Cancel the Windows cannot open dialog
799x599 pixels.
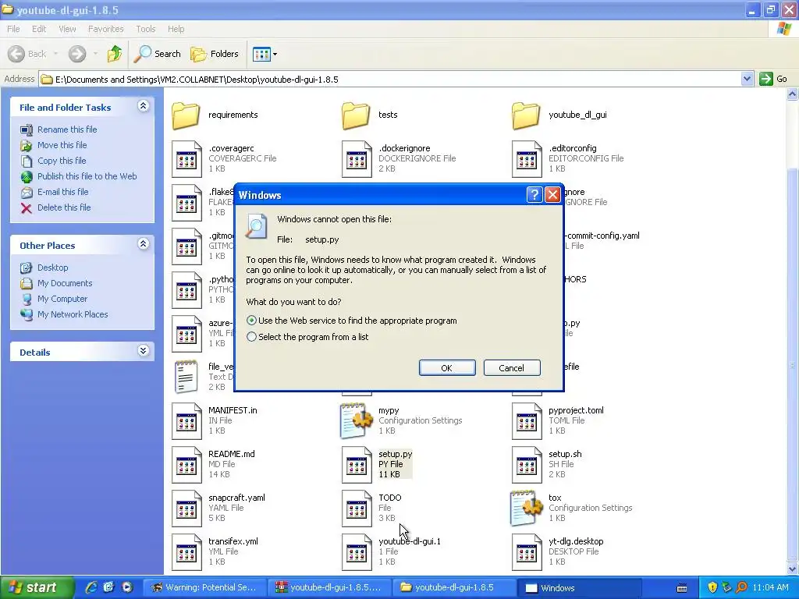tap(512, 368)
